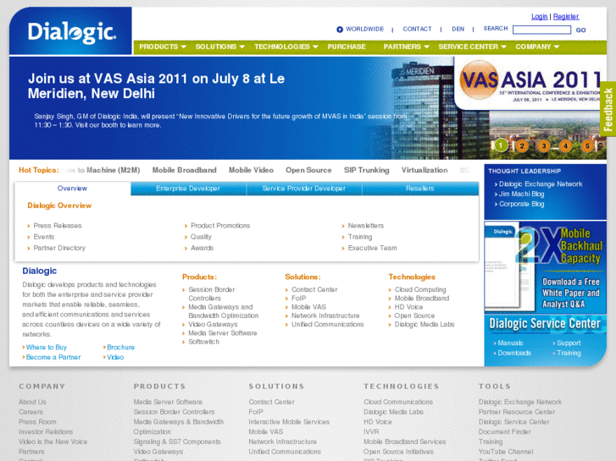Go to banner slide 3
The image size is (616, 461).
coord(544,146)
